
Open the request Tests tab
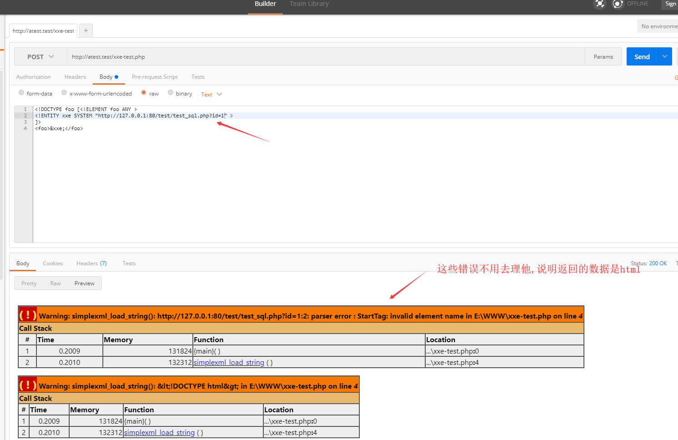pyautogui.click(x=198, y=77)
